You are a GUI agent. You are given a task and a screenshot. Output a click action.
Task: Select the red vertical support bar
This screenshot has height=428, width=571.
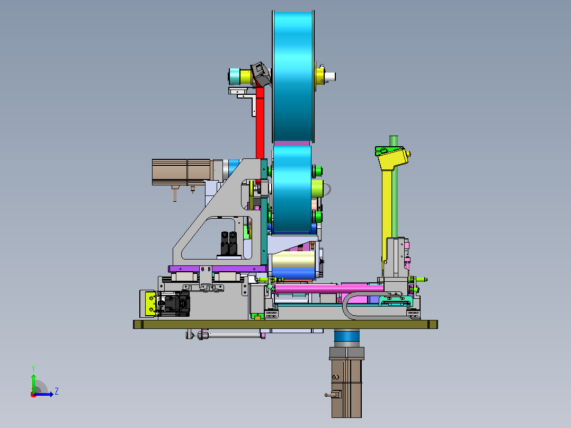tap(260, 124)
